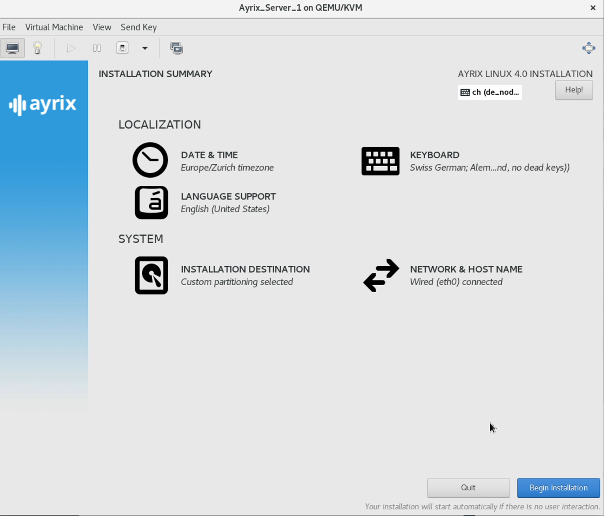Click 'Swiss German; Alem...nd, no dead keys' text

(x=489, y=167)
